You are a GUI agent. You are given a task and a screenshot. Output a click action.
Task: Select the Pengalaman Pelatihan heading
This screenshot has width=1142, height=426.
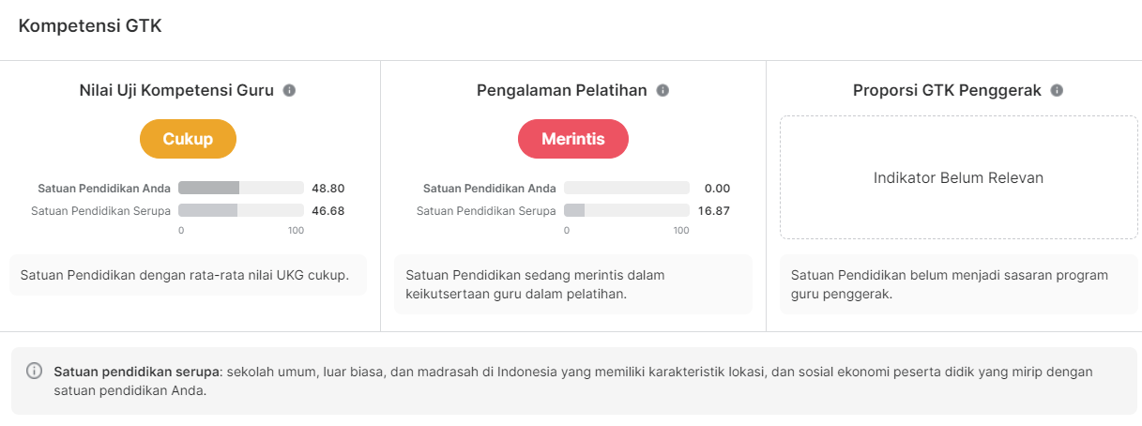(x=561, y=91)
